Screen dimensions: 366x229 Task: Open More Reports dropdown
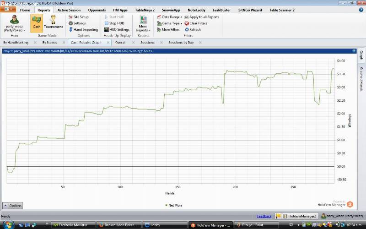click(143, 23)
